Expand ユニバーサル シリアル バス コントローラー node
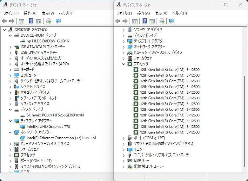Viewport: 248px width, 181px height. [x=124, y=155]
